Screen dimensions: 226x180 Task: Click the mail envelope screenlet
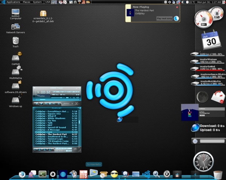(x=218, y=97)
